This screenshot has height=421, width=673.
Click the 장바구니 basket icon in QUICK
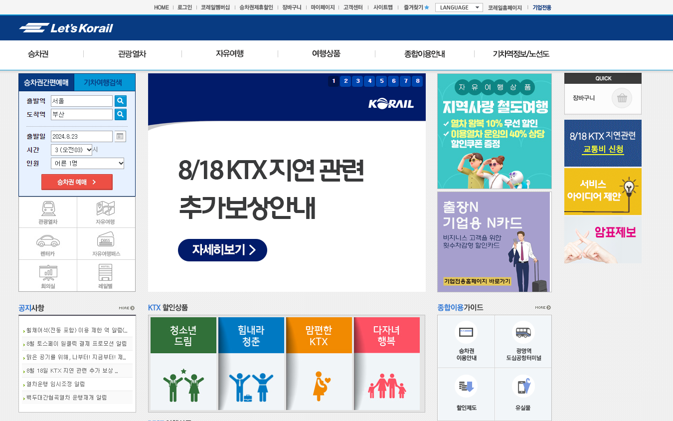click(622, 98)
